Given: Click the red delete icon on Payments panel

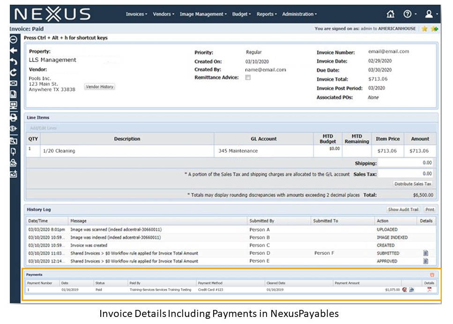Looking at the screenshot, I should click(x=432, y=274).
